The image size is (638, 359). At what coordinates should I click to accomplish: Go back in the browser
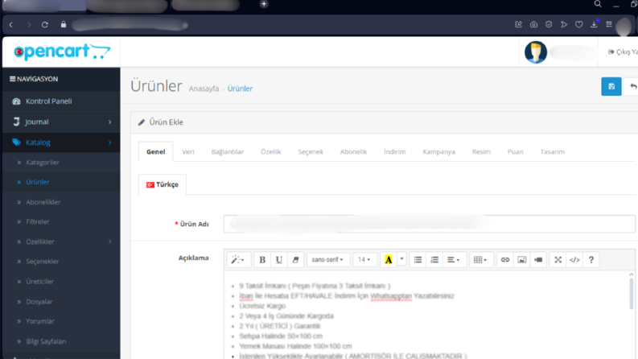pos(11,24)
